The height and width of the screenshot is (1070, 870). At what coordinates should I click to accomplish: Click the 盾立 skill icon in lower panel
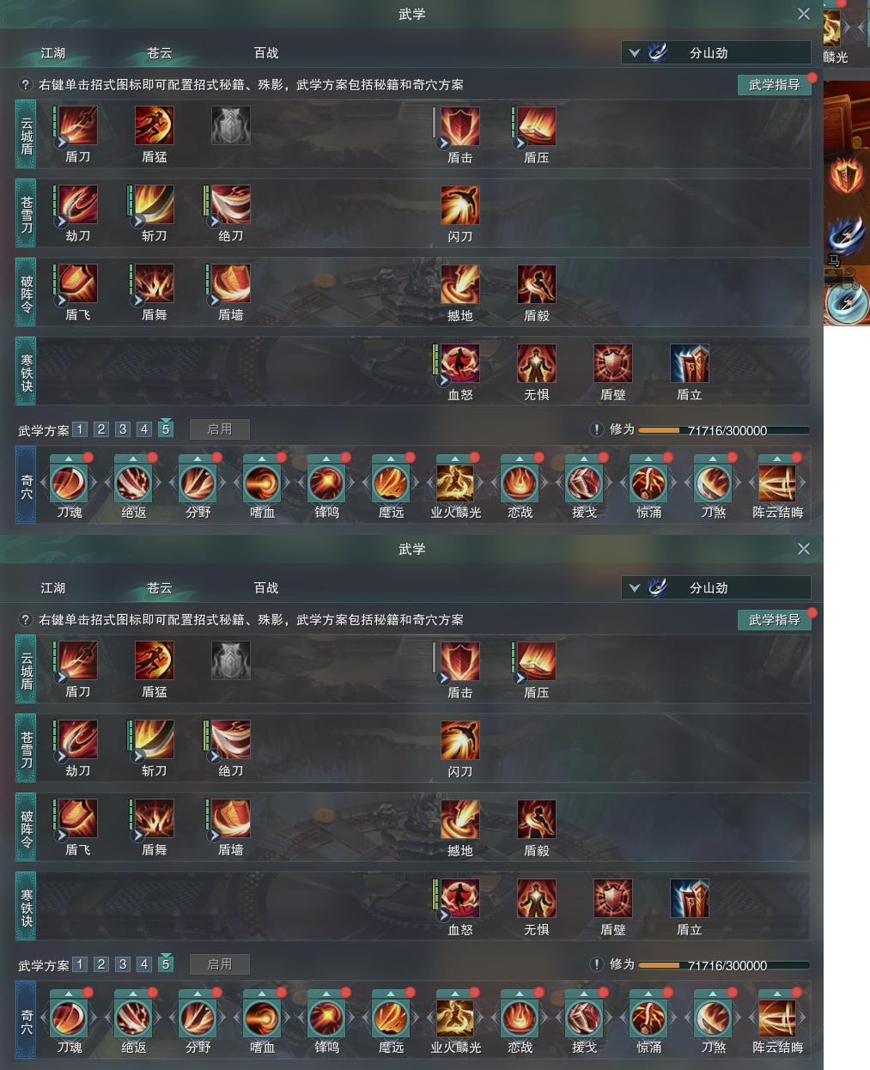(x=690, y=898)
